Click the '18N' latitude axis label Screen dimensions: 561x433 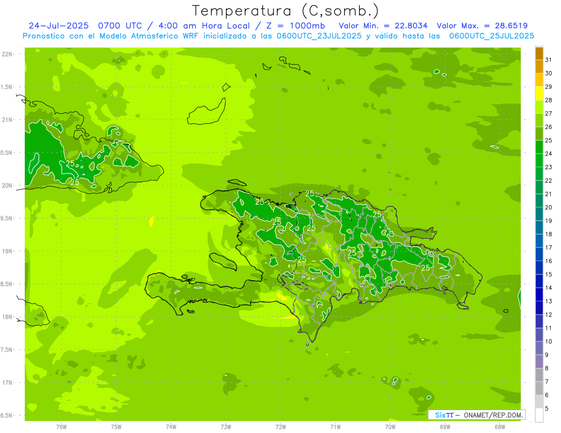[7, 317]
